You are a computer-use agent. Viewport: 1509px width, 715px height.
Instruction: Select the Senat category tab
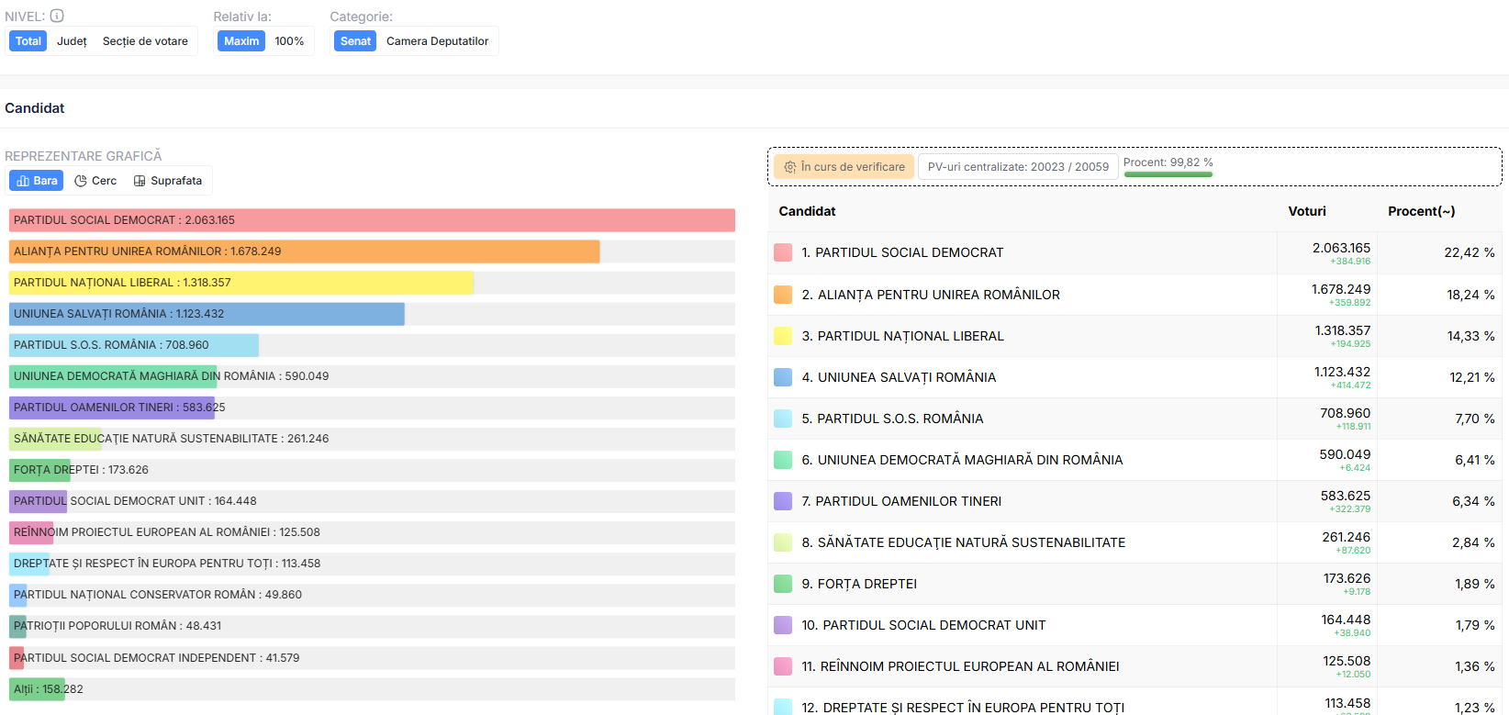click(355, 41)
